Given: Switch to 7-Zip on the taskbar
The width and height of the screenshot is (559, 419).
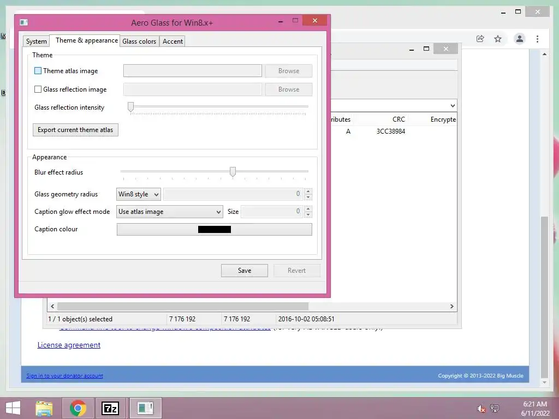Looking at the screenshot, I should [110, 408].
